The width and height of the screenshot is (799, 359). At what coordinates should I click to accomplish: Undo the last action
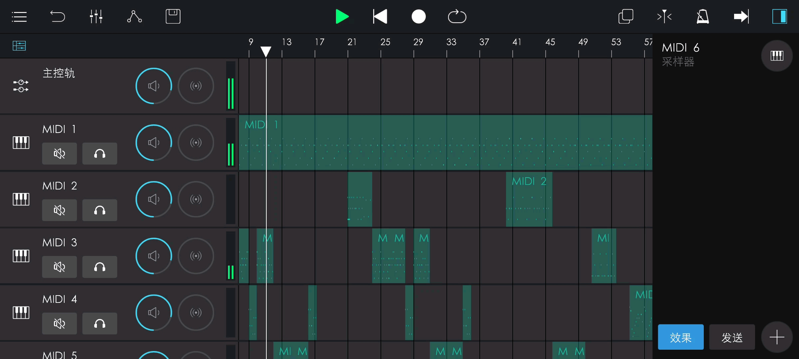tap(58, 17)
